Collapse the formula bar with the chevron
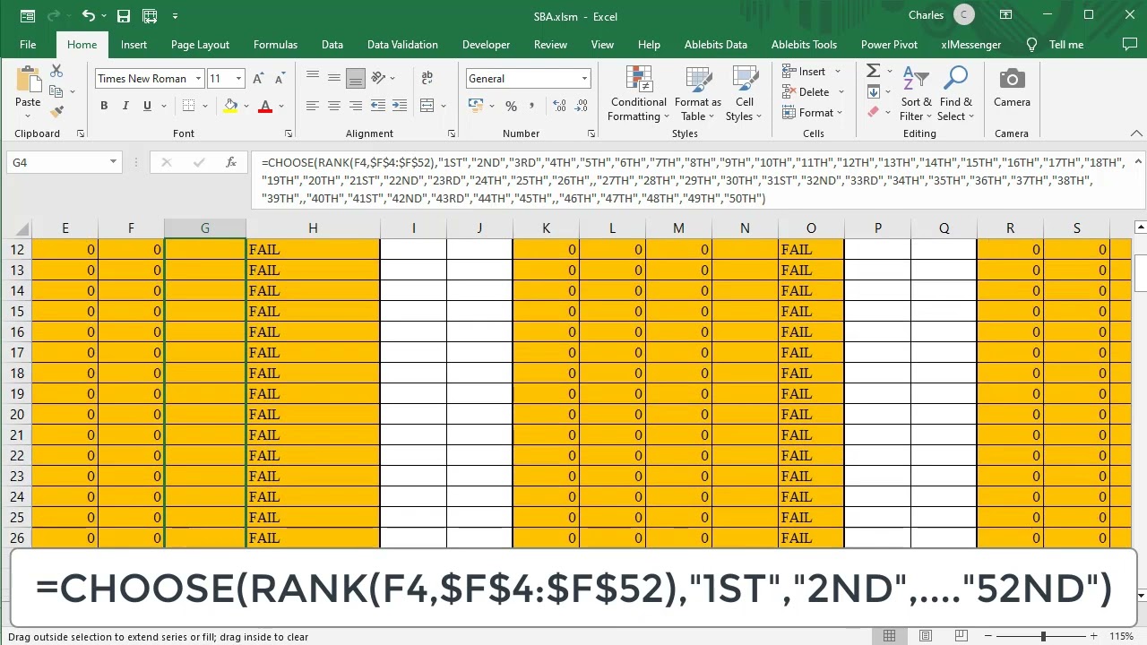This screenshot has width=1147, height=645. 1138,162
